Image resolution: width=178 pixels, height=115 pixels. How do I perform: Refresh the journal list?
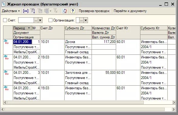click(65, 11)
